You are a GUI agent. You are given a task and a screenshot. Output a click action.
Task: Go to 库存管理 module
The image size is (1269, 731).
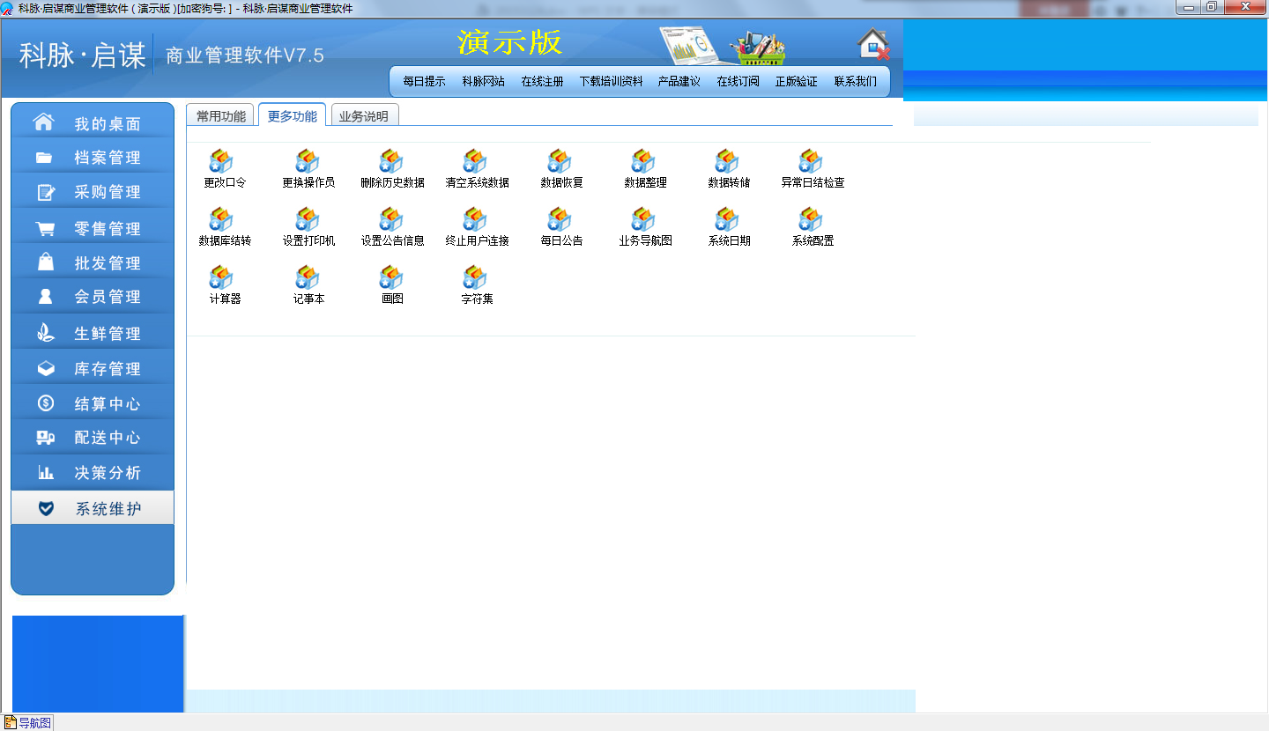pos(93,368)
